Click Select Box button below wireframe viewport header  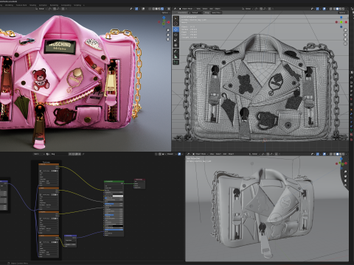[216, 13]
